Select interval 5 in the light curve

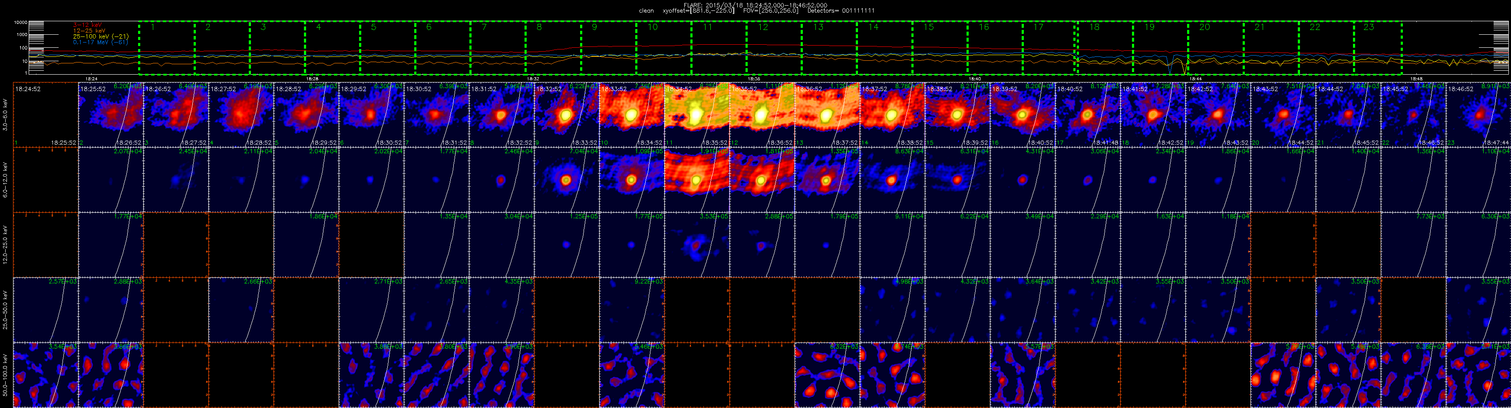pos(387,48)
